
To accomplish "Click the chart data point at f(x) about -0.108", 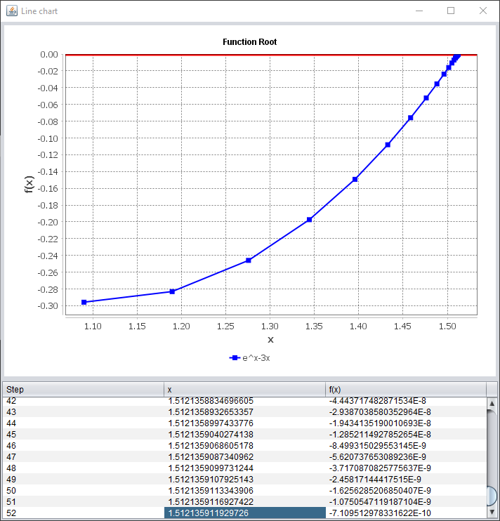I will (x=388, y=145).
